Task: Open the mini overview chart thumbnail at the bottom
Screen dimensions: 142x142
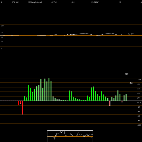Action: tap(70, 136)
